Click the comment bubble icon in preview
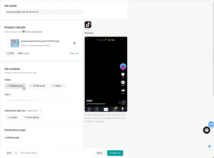Image resolution: width=214 pixels, height=158 pixels. tap(123, 82)
